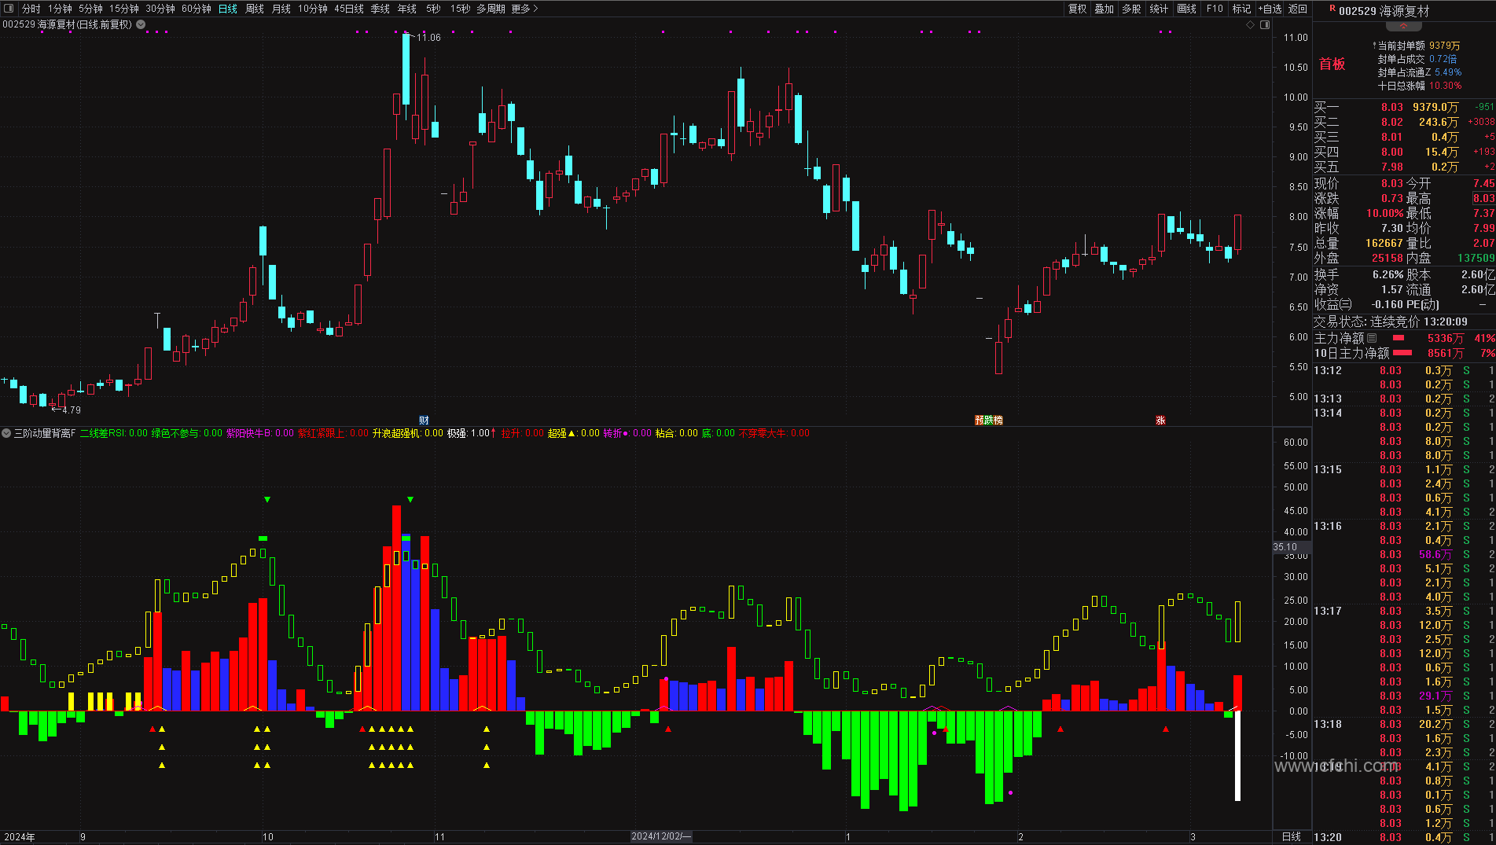Toggle the left sidebar panel icon
Screen dimensions: 1496x845
click(x=9, y=9)
